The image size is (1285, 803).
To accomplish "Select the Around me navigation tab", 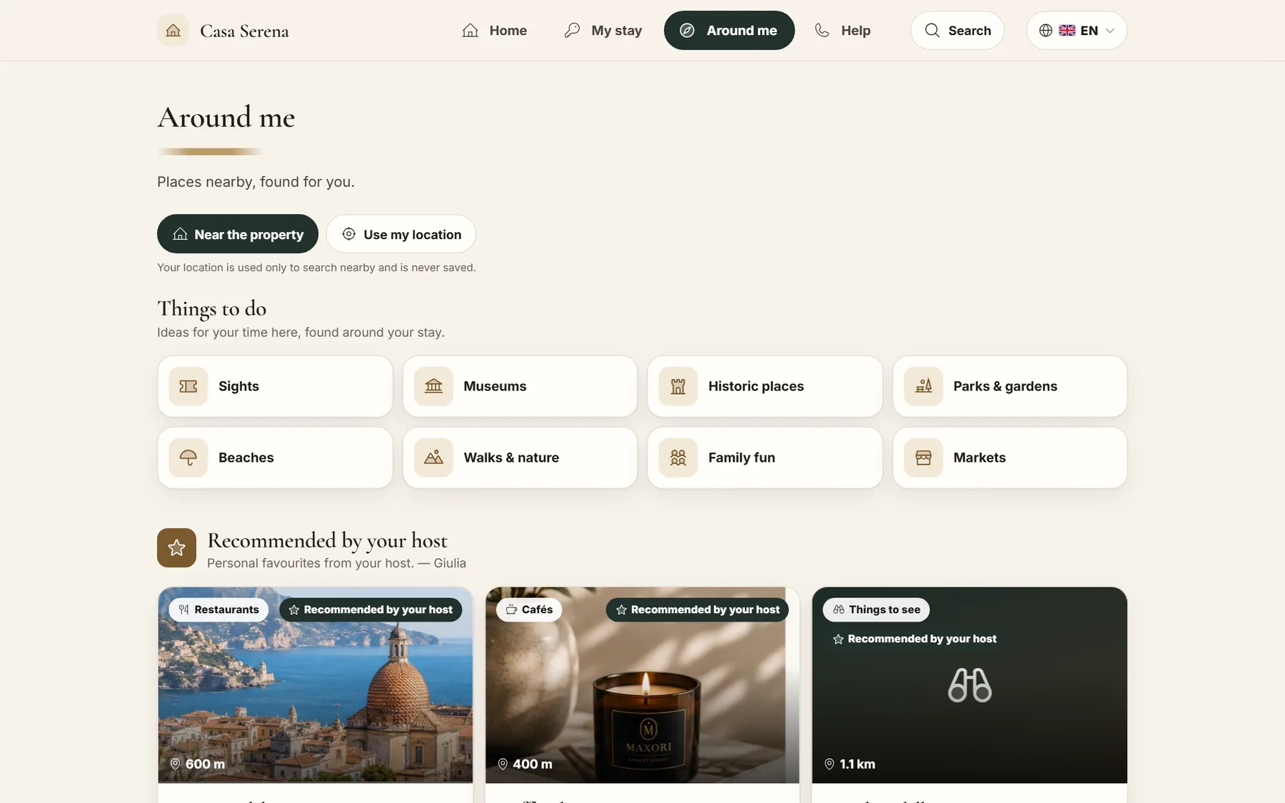I will coord(729,31).
